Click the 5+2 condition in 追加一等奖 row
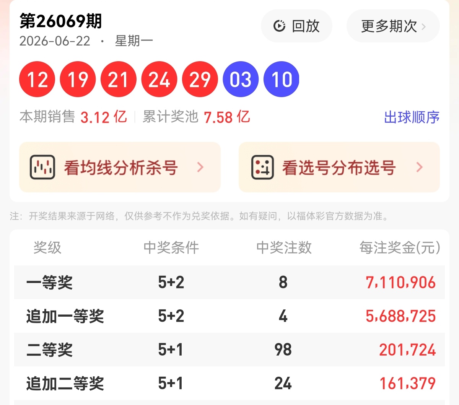 [x=171, y=316]
